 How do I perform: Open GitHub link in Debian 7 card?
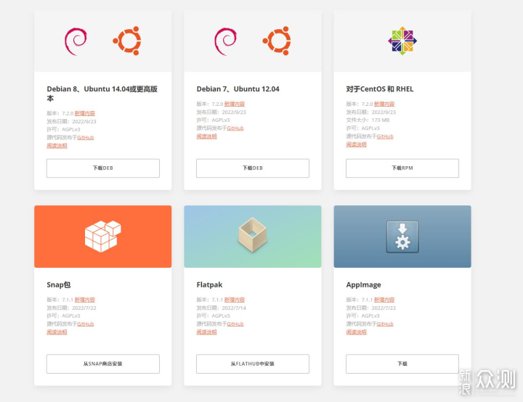(235, 128)
